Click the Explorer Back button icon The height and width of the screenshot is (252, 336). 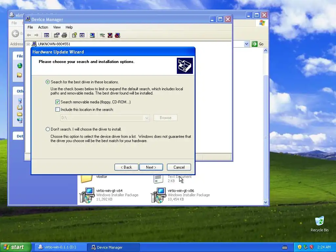(x=15, y=33)
